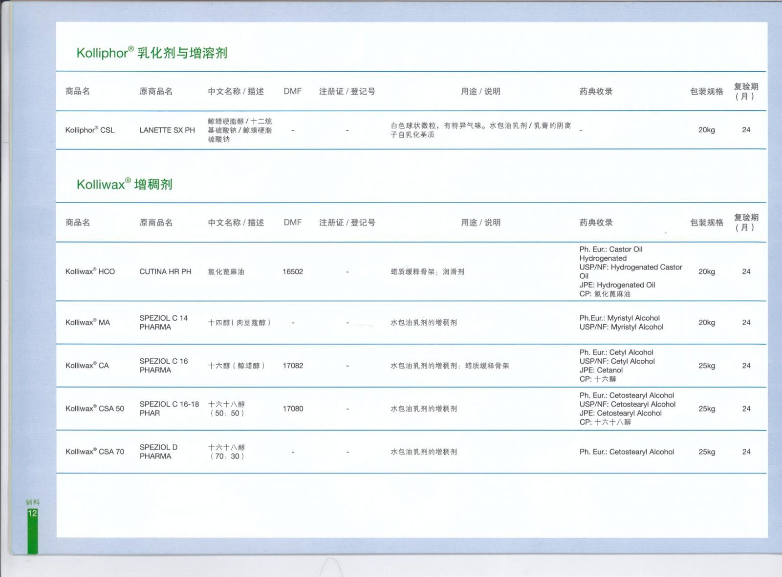
Task: Click 十六十八醇 (70:30) description
Action: click(x=227, y=452)
